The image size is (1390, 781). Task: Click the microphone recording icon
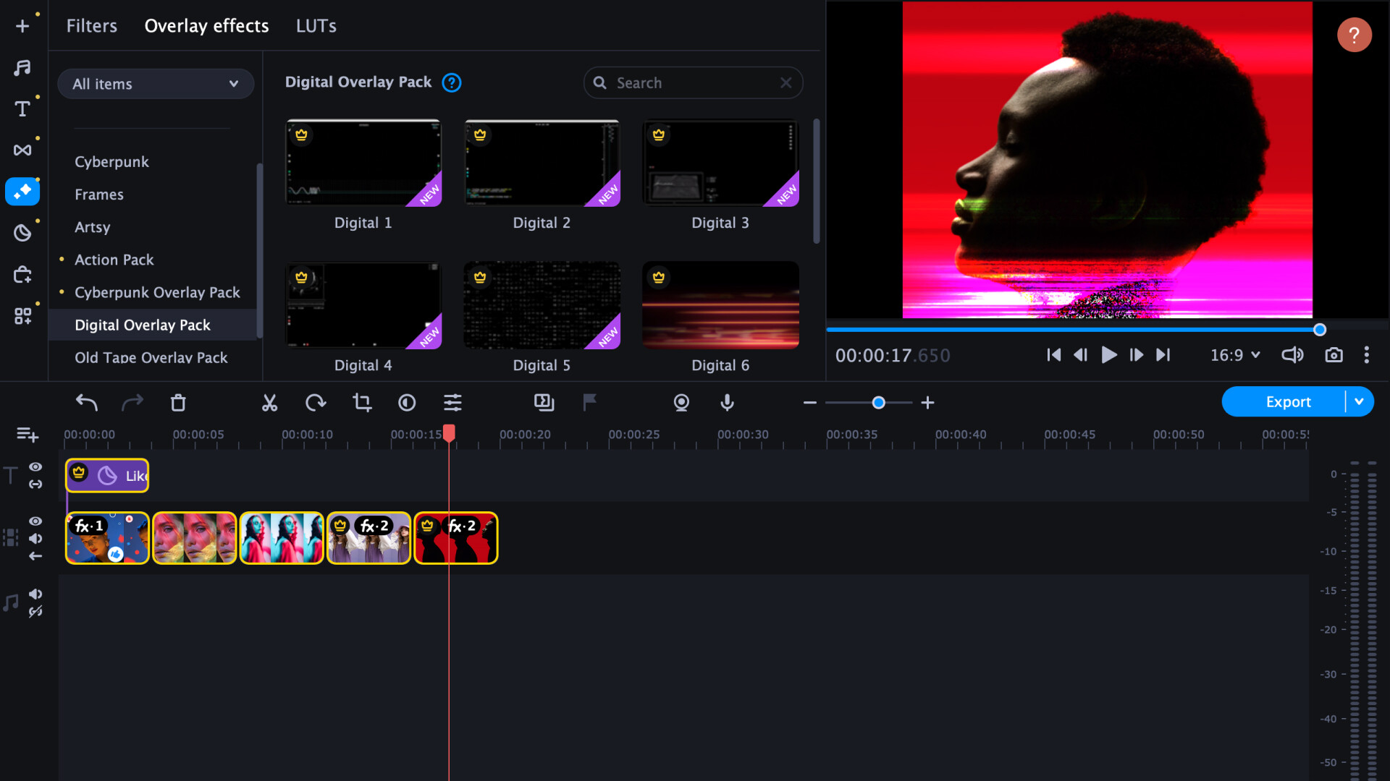pyautogui.click(x=727, y=401)
